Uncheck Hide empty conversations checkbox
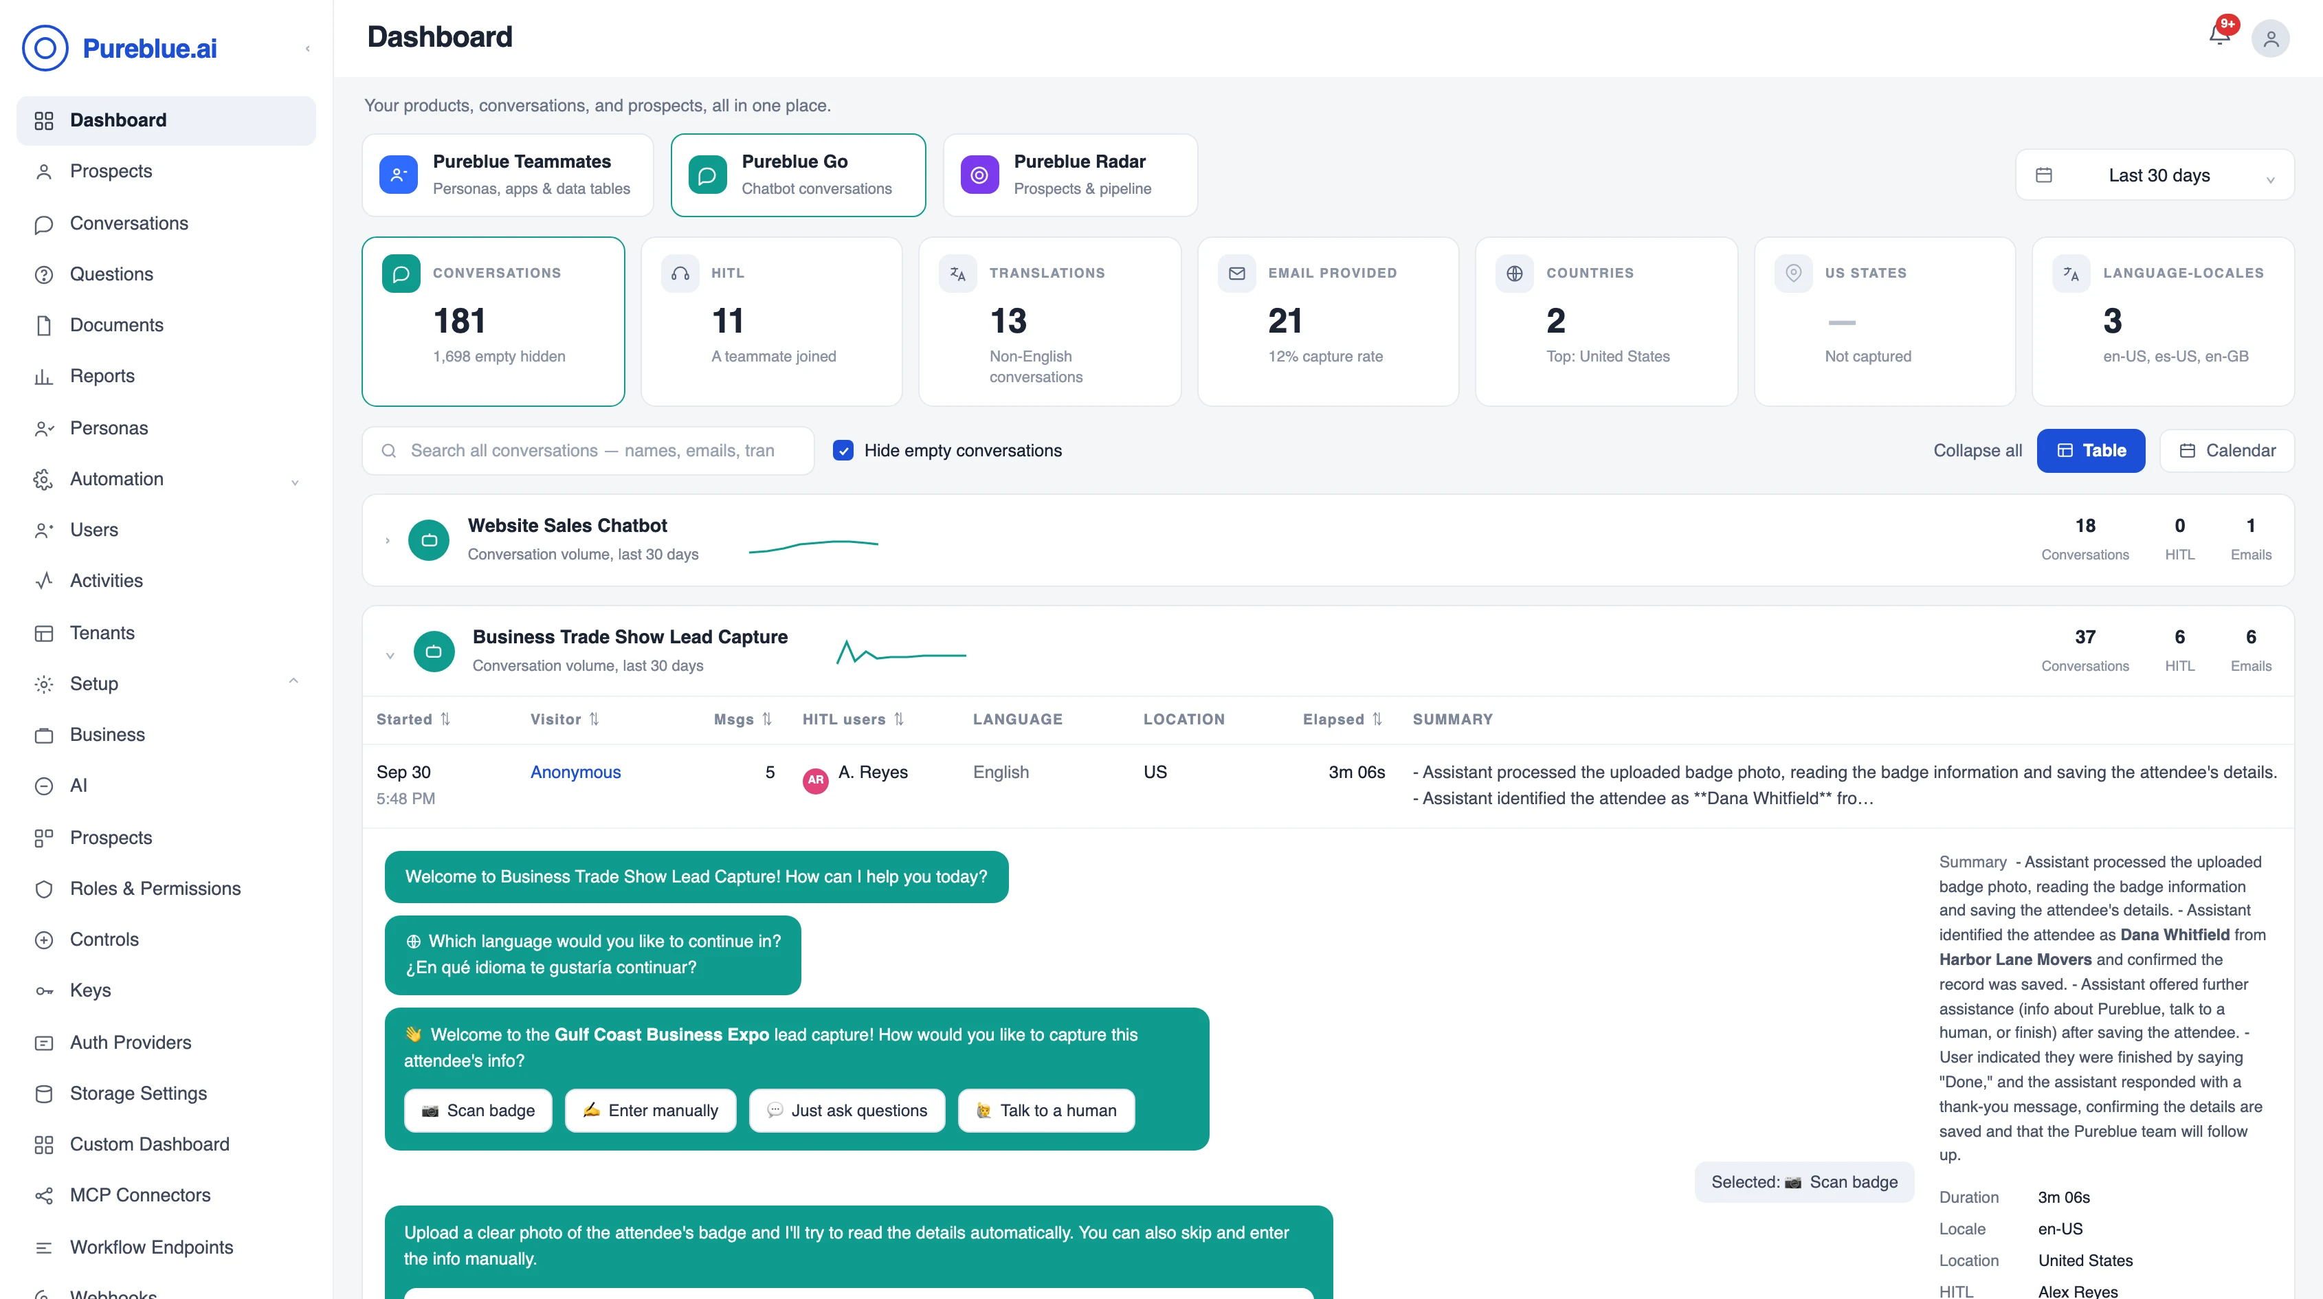2323x1299 pixels. (843, 450)
